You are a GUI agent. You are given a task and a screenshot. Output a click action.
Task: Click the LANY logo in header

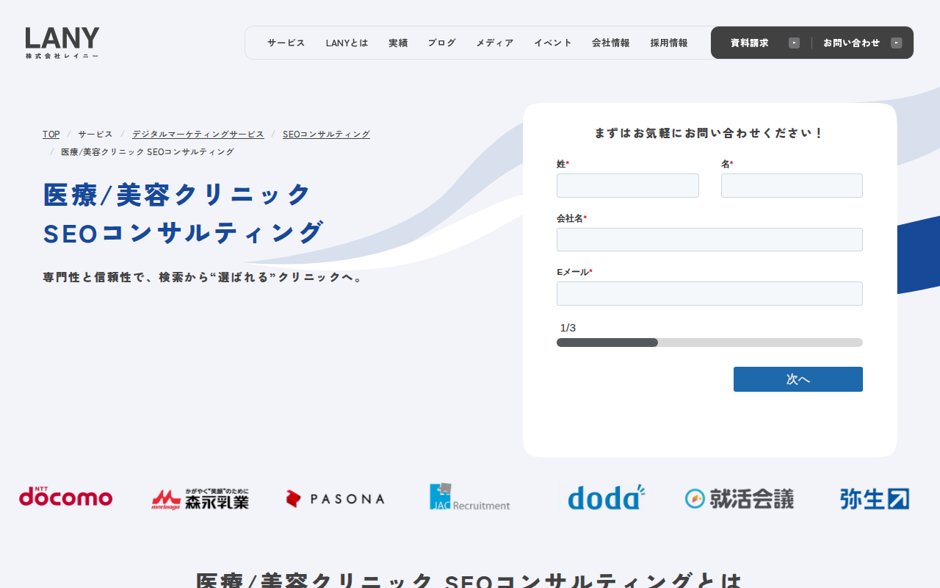[62, 43]
